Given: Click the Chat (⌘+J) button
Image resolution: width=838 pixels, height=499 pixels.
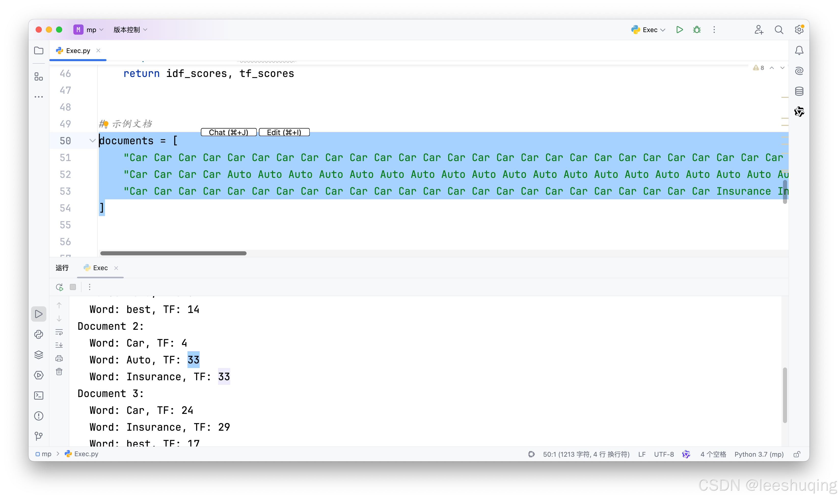Looking at the screenshot, I should tap(228, 132).
